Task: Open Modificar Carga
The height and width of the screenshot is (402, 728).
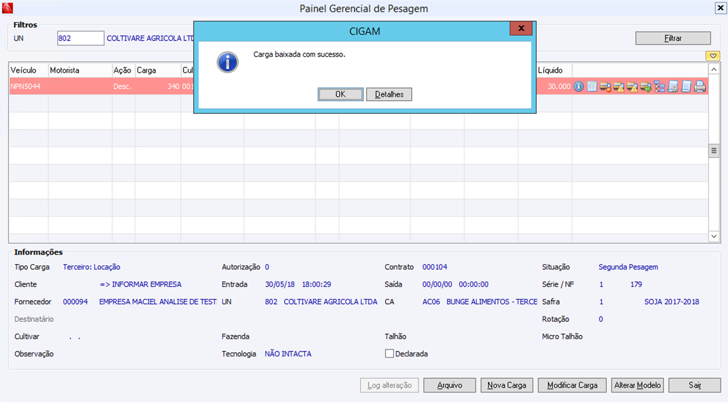Action: [572, 385]
